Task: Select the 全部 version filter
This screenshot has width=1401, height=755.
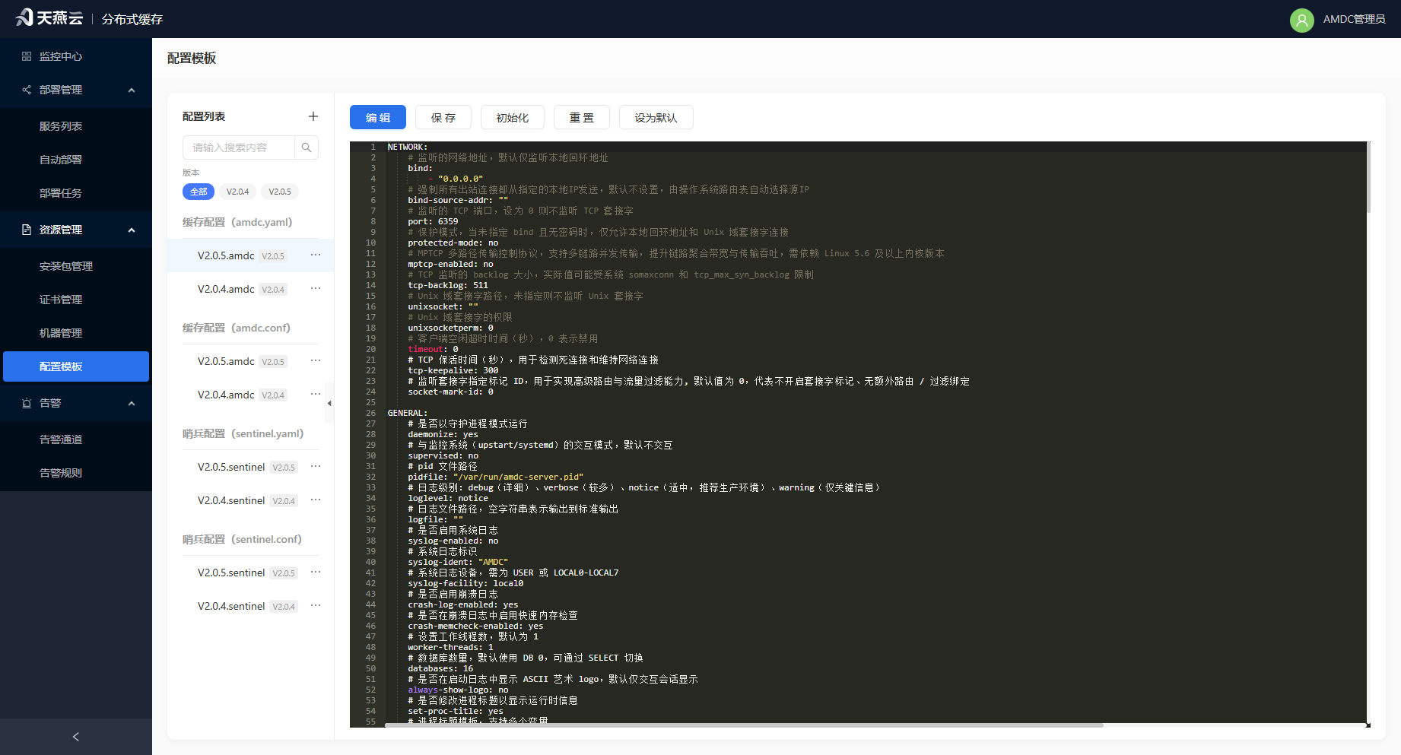Action: pos(199,192)
